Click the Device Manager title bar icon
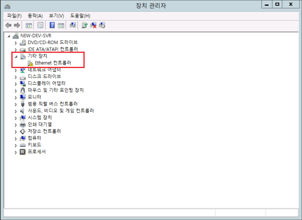 click(7, 6)
